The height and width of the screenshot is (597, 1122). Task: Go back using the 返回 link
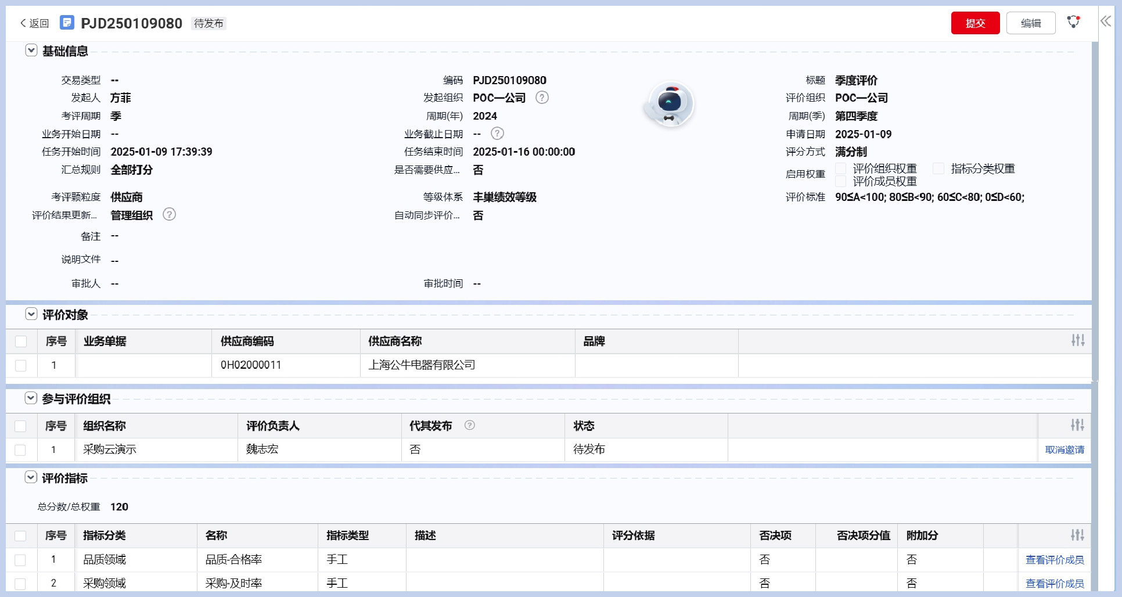(x=35, y=23)
